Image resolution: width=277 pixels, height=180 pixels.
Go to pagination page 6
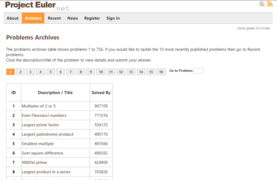(61, 72)
